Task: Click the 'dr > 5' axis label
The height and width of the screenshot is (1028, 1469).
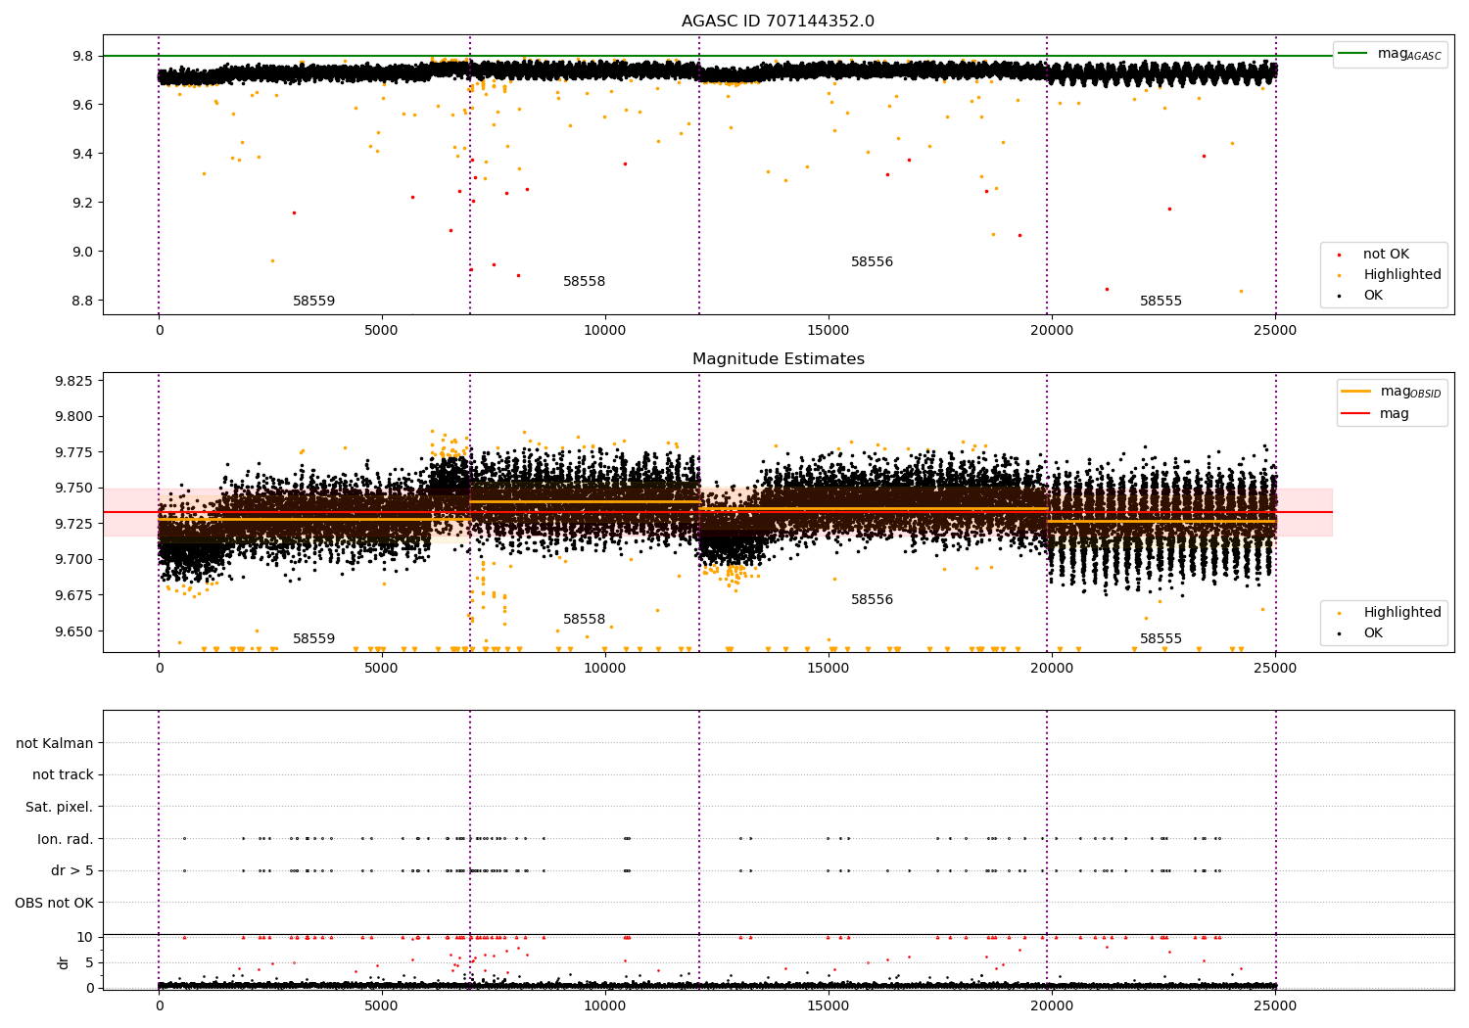Action: point(72,871)
